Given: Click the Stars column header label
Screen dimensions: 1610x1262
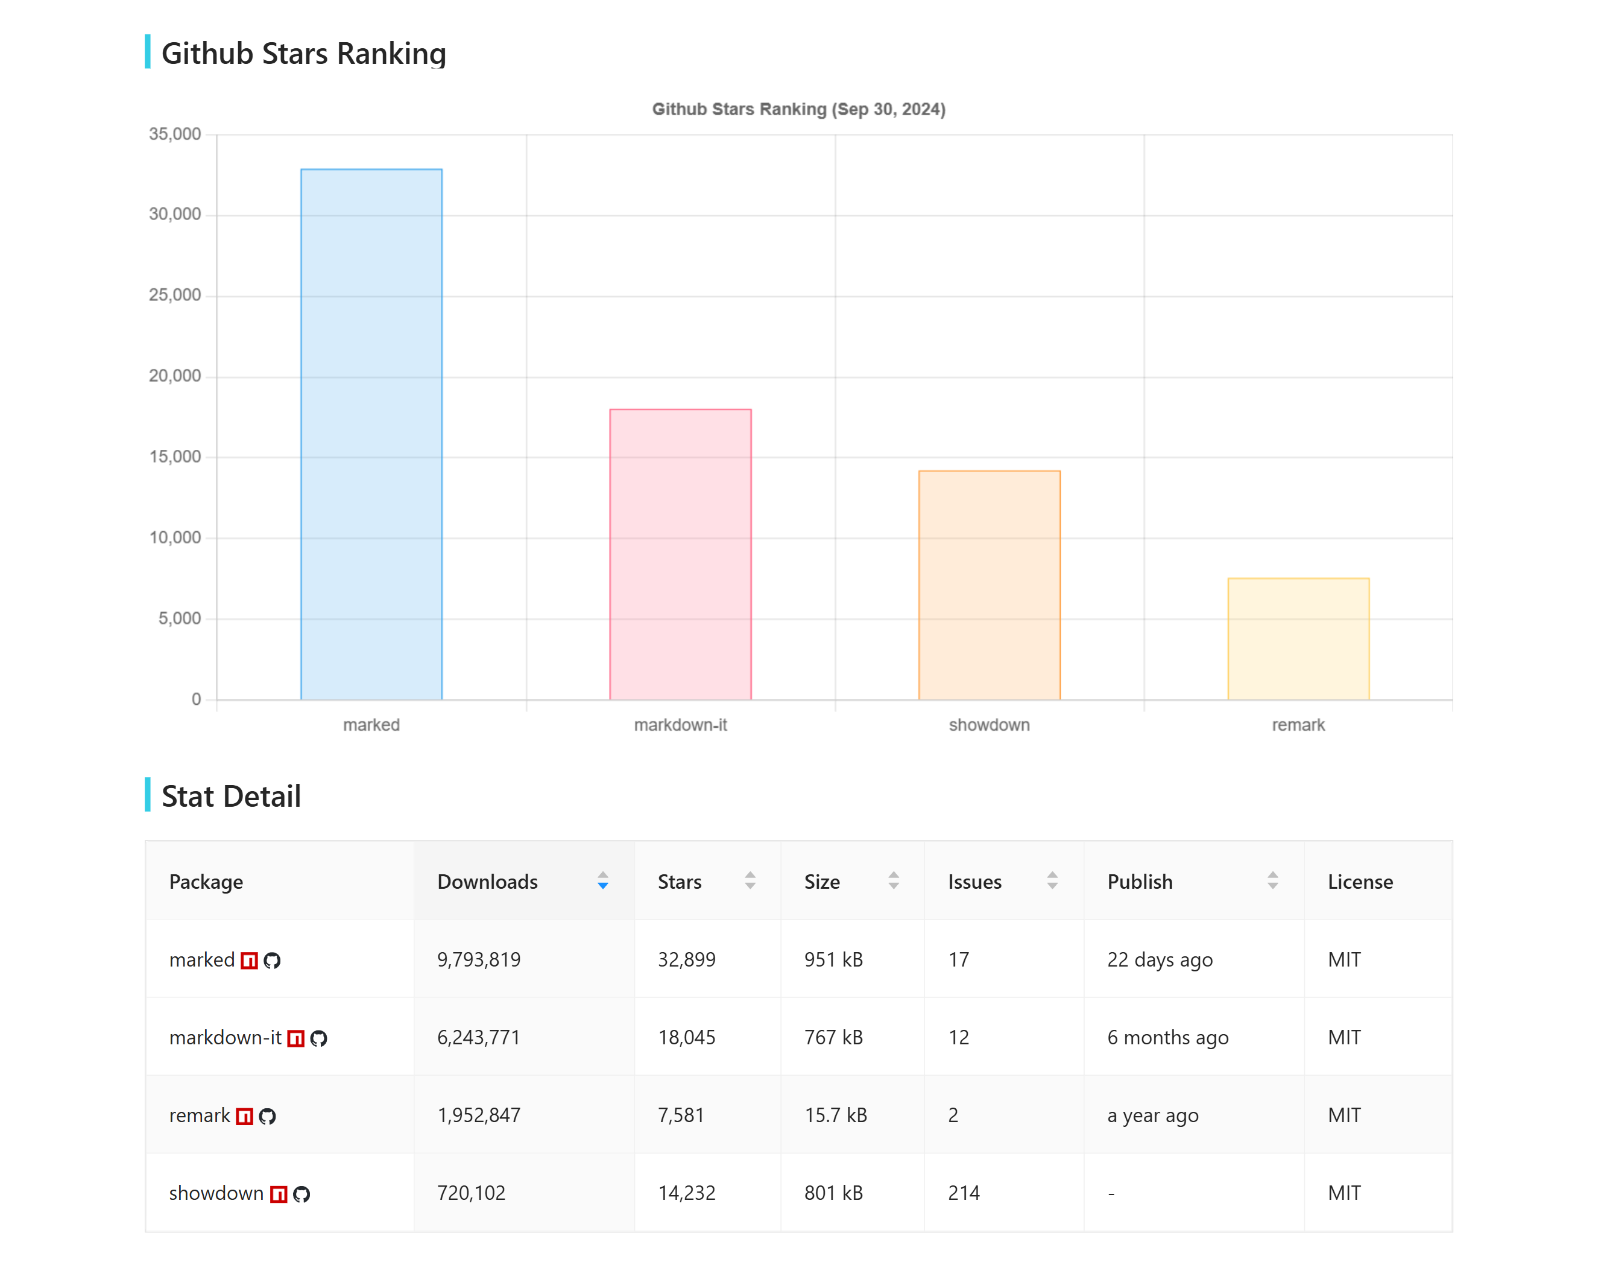Looking at the screenshot, I should coord(680,882).
